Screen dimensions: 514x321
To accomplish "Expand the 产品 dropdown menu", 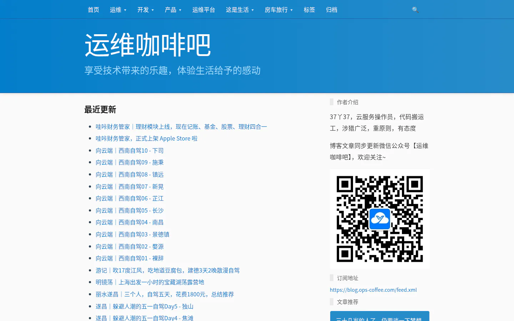I will 173,10.
